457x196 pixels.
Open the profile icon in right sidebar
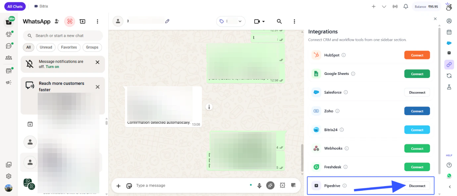click(x=449, y=21)
